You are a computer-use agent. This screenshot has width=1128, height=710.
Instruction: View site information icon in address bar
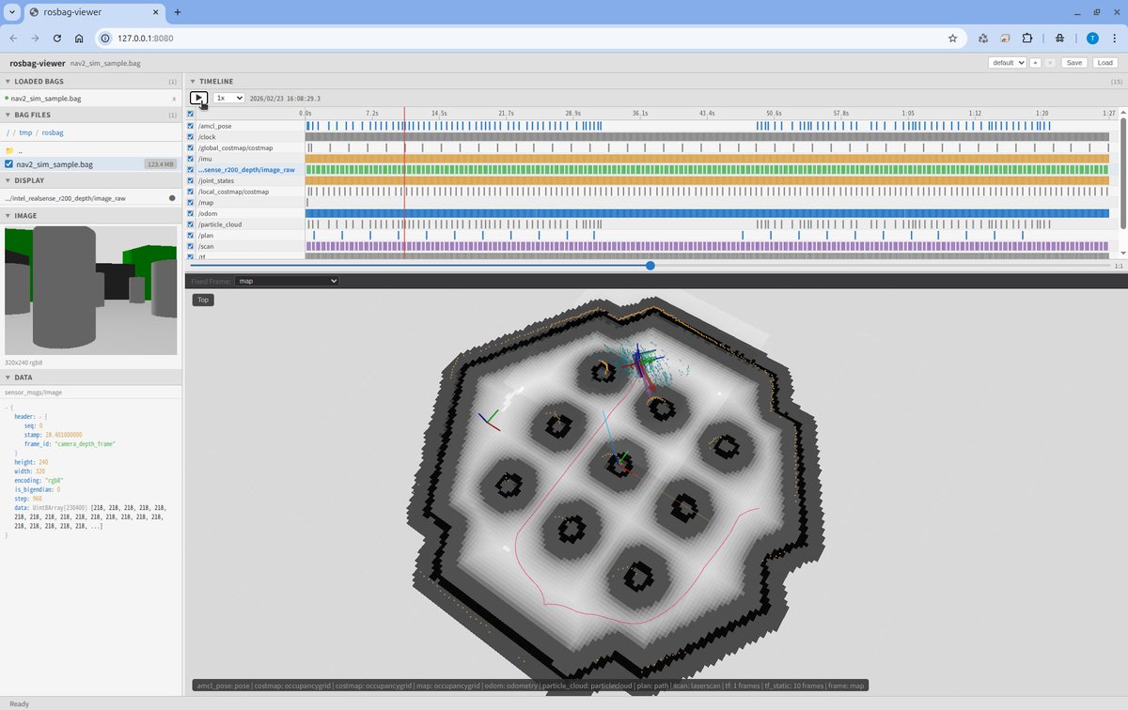105,39
